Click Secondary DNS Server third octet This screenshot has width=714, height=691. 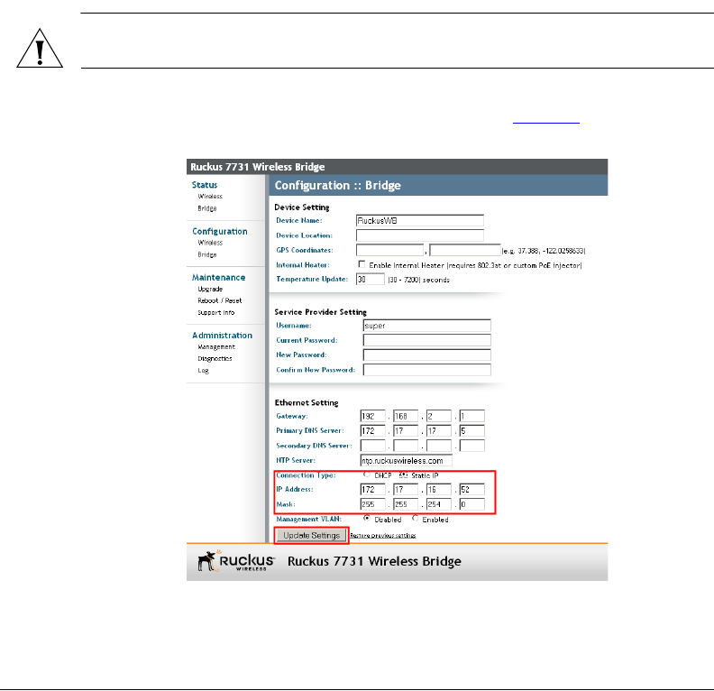click(439, 446)
